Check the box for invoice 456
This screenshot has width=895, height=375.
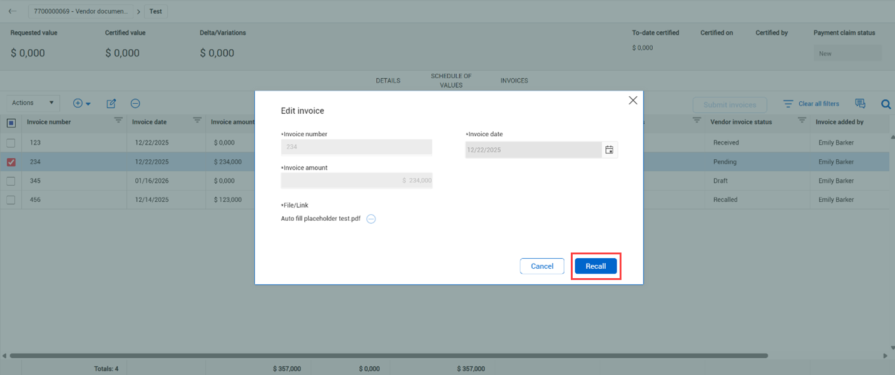pyautogui.click(x=11, y=200)
